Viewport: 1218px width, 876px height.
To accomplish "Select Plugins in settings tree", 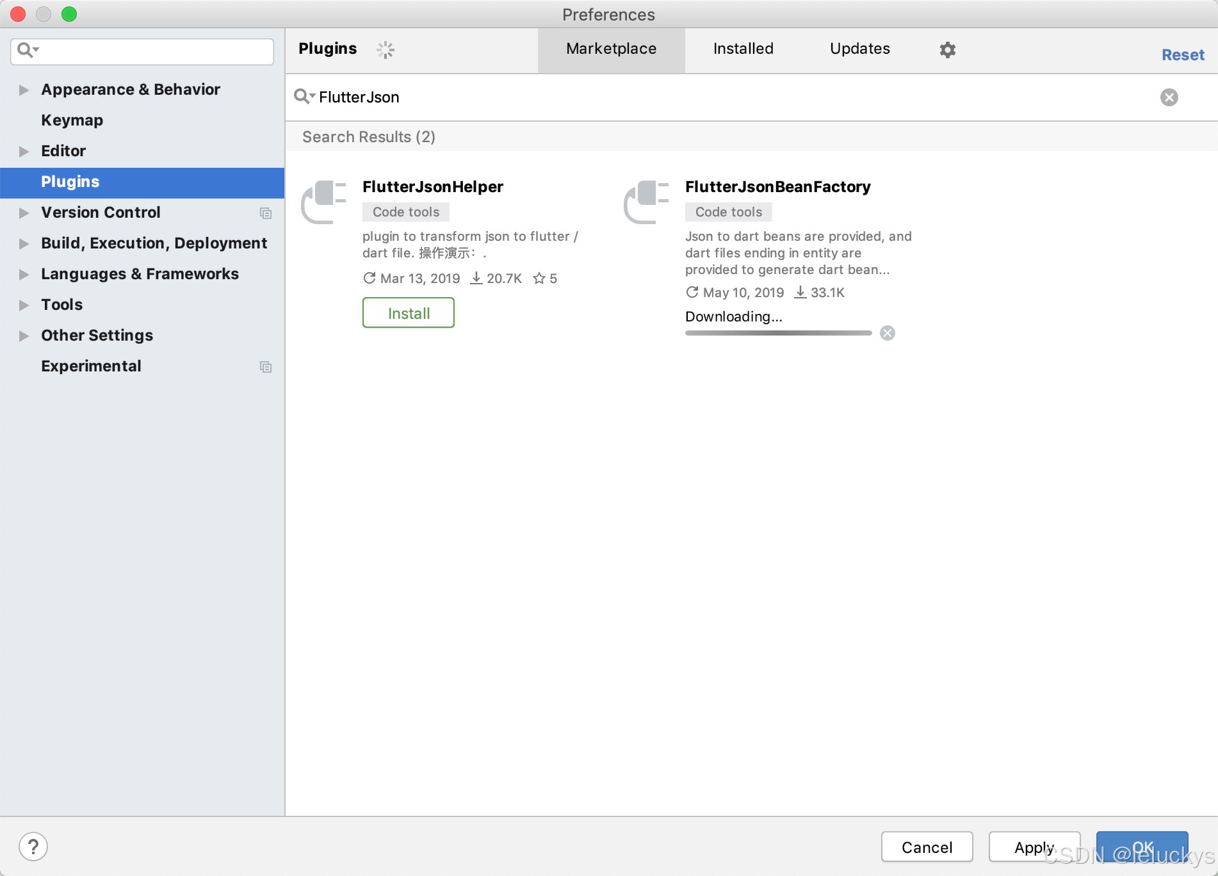I will [x=142, y=182].
